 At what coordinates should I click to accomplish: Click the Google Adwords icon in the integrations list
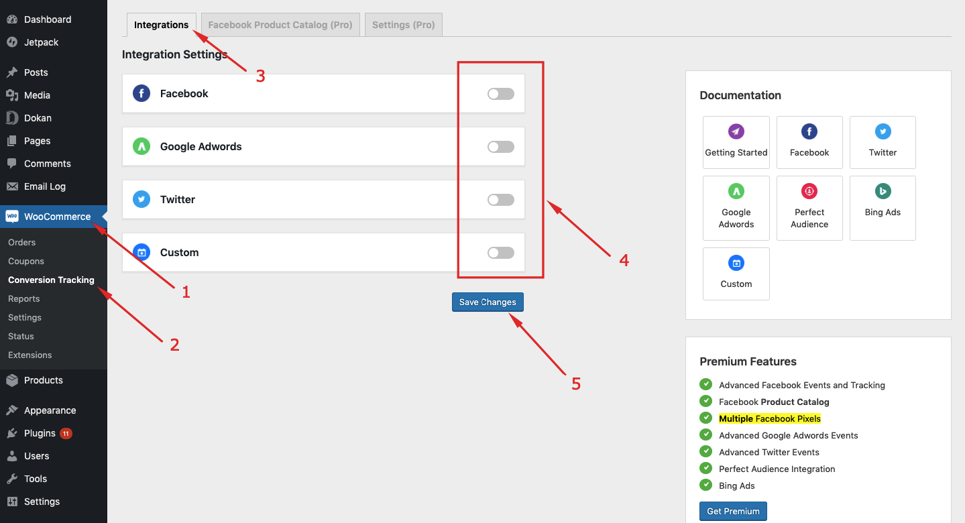[x=141, y=146]
